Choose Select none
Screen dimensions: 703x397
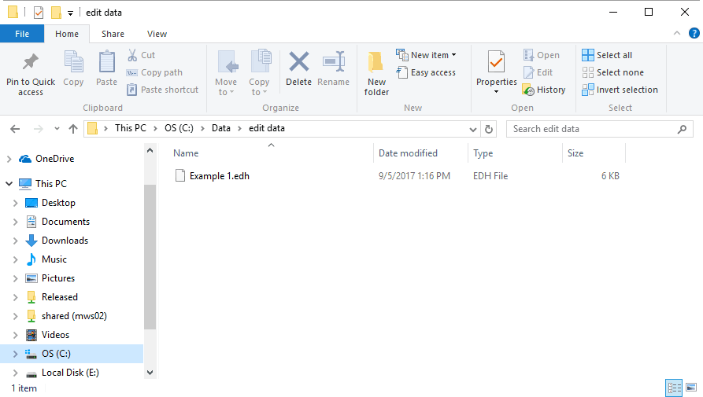[x=613, y=72]
